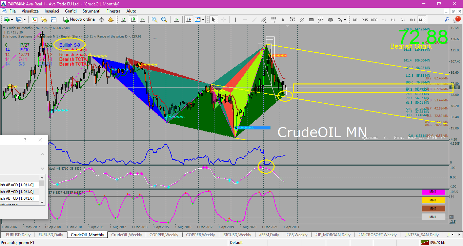This screenshot has width=463, height=246.
Task: Open the File menu
Action: click(x=12, y=11)
